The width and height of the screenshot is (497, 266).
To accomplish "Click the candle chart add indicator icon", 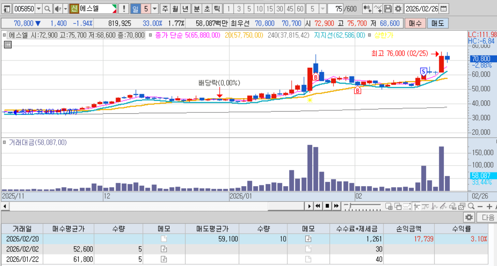I will [367, 9].
